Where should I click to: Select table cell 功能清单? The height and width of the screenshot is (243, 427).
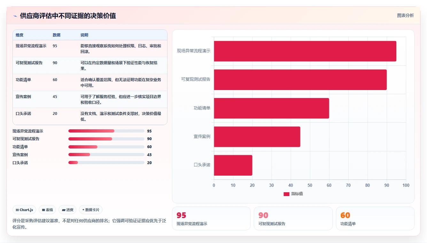[x=23, y=80]
